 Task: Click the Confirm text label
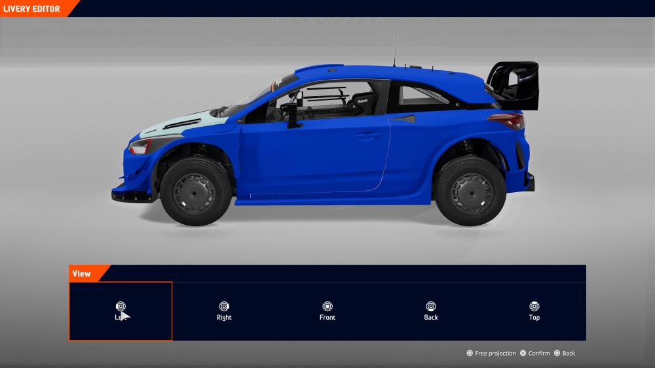tap(539, 354)
